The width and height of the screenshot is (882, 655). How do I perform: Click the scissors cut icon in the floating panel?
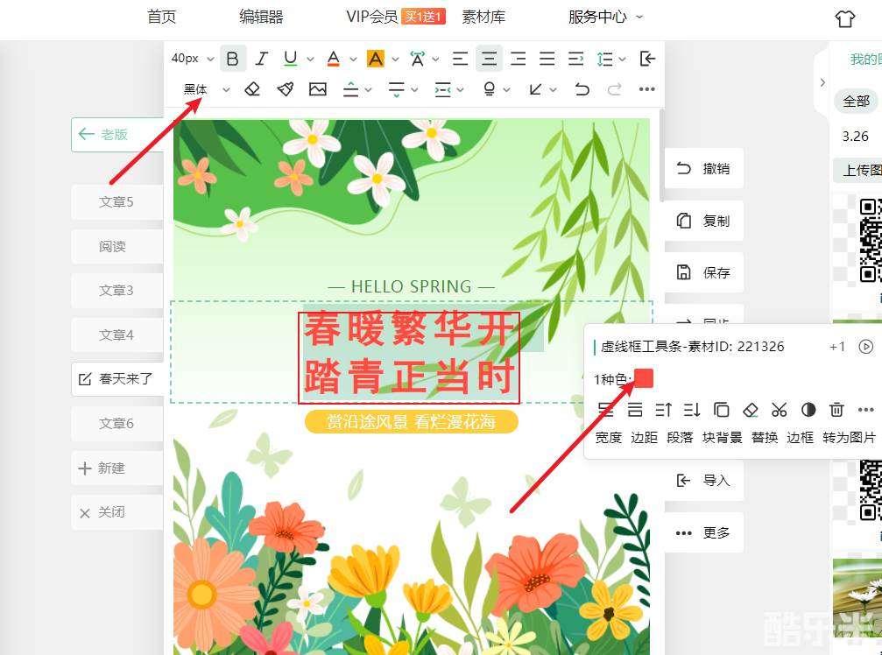[x=780, y=410]
